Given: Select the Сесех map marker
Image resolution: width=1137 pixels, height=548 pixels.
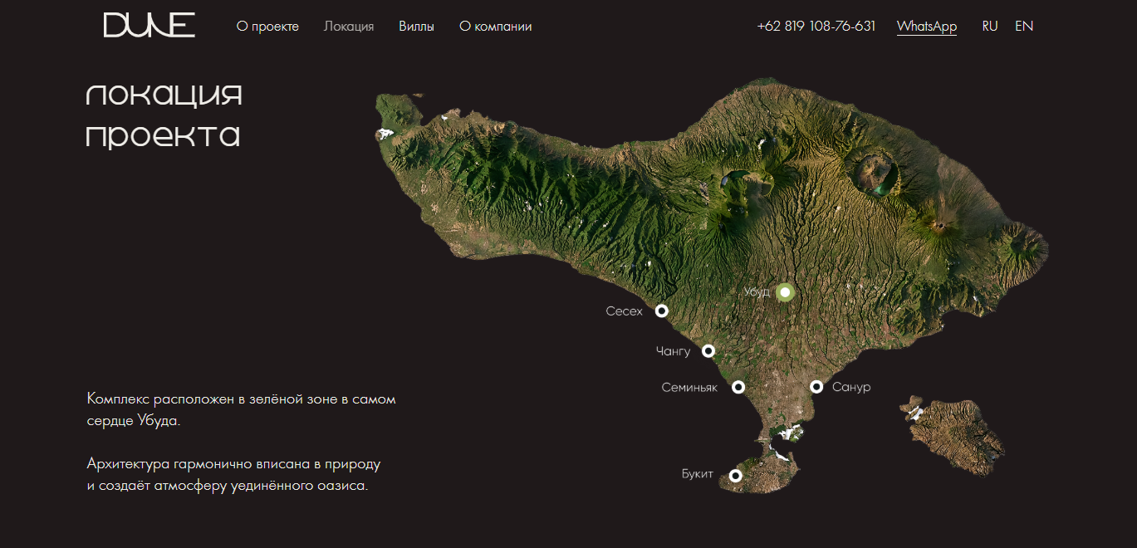Looking at the screenshot, I should tap(662, 311).
